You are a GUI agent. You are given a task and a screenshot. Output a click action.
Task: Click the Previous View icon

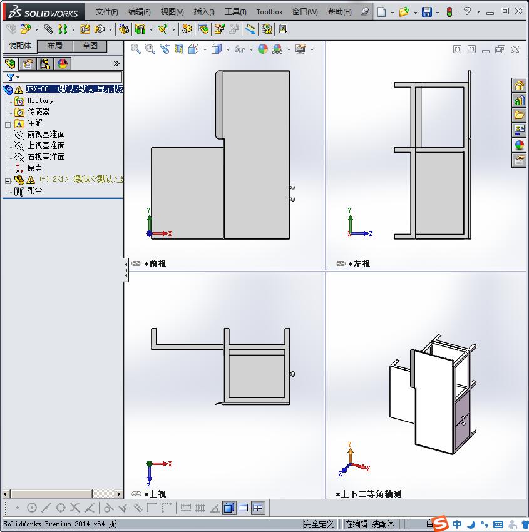pyautogui.click(x=165, y=49)
